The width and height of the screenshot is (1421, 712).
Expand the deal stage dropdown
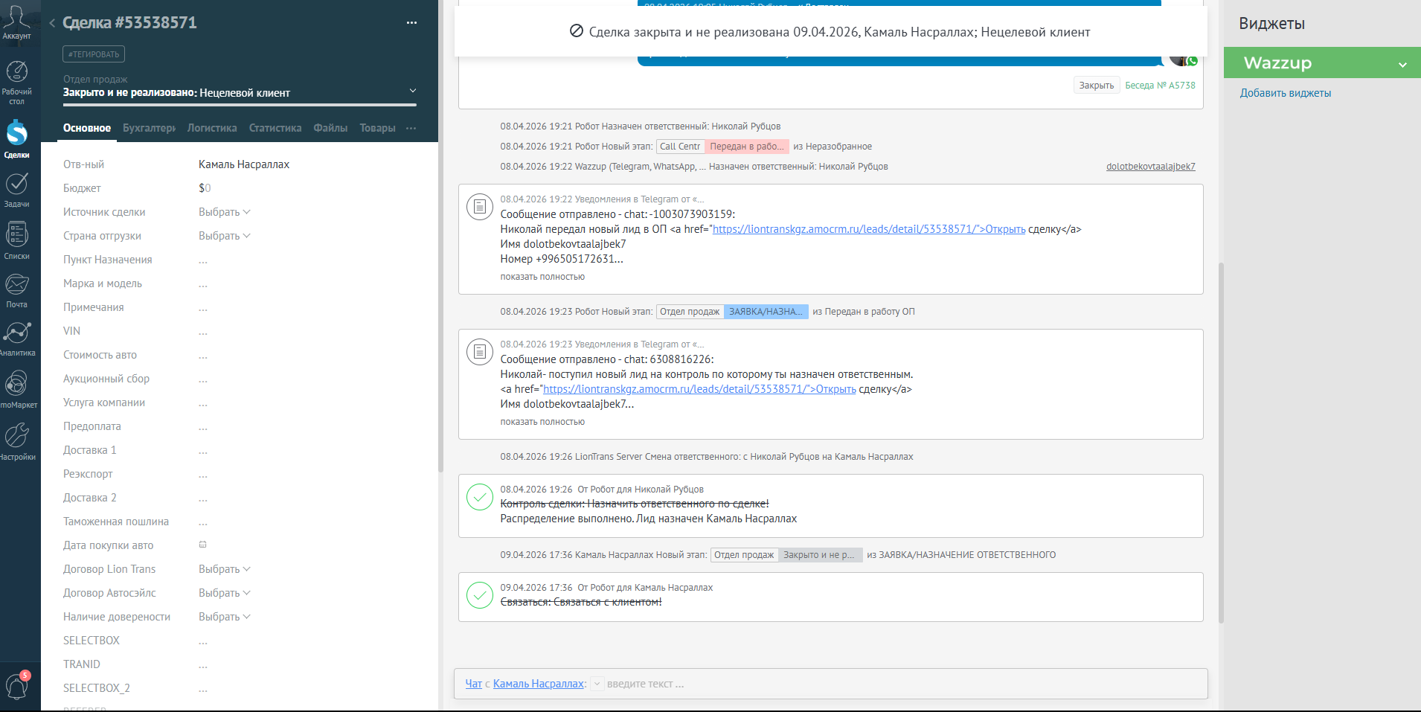pyautogui.click(x=413, y=91)
